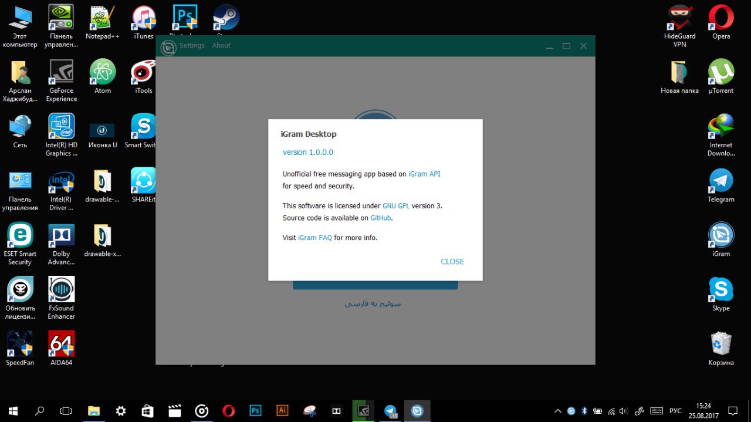This screenshot has width=751, height=422.
Task: Launch SHAREit from the desktop
Action: coord(144,185)
